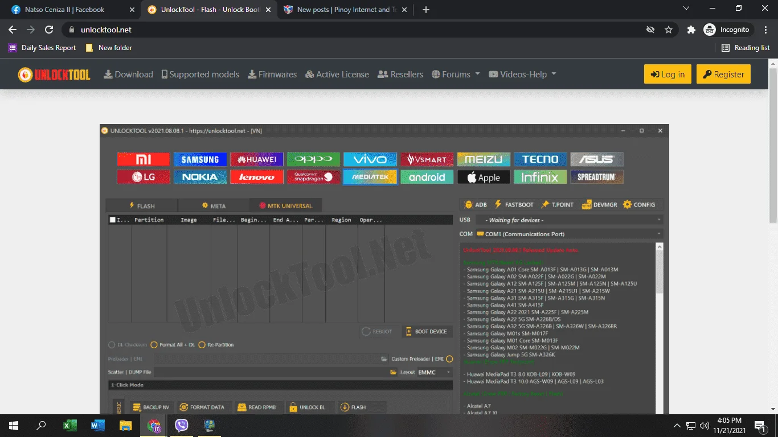This screenshot has width=778, height=437.
Task: Click the Log in button
Action: coord(668,74)
